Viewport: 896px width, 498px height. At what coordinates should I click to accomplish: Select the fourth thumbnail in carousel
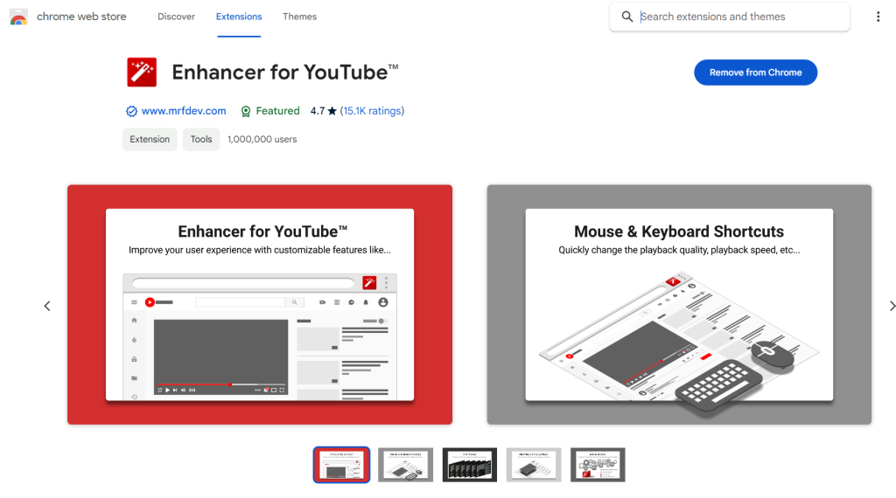534,465
